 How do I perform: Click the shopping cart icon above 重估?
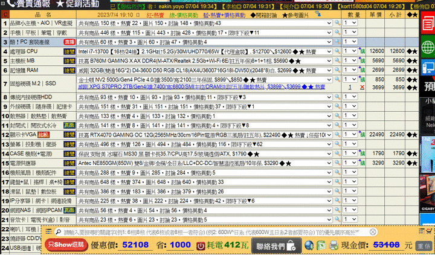pyautogui.click(x=429, y=231)
